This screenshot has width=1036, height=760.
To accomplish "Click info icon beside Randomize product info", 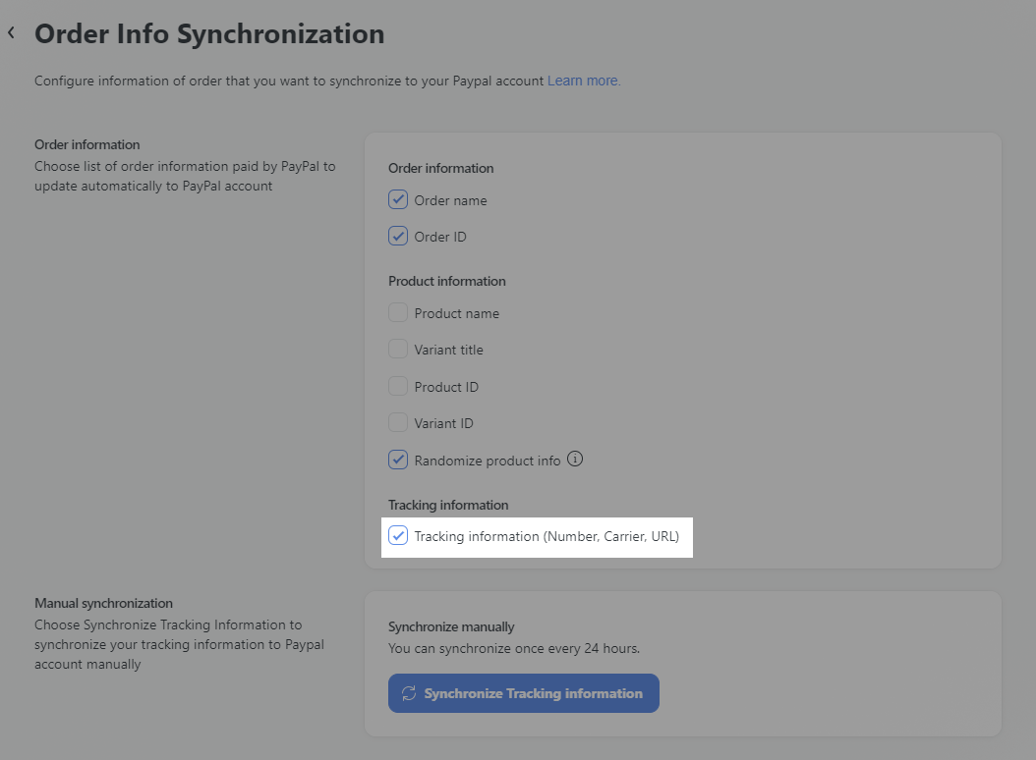I will (576, 459).
